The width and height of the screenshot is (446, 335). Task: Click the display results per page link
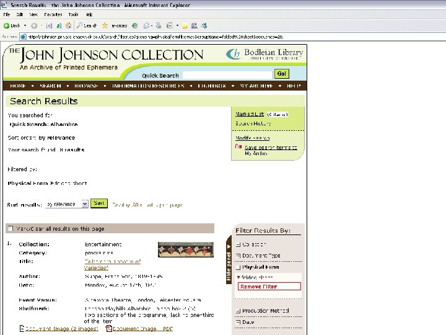[147, 205]
